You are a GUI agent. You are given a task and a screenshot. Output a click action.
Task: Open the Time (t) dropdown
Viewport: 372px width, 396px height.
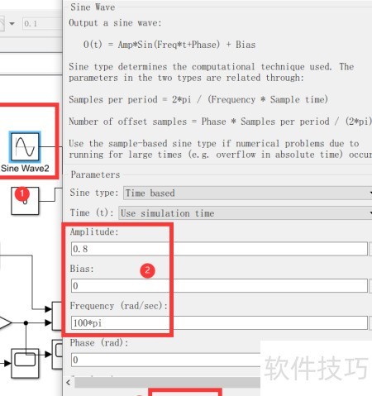pos(246,213)
